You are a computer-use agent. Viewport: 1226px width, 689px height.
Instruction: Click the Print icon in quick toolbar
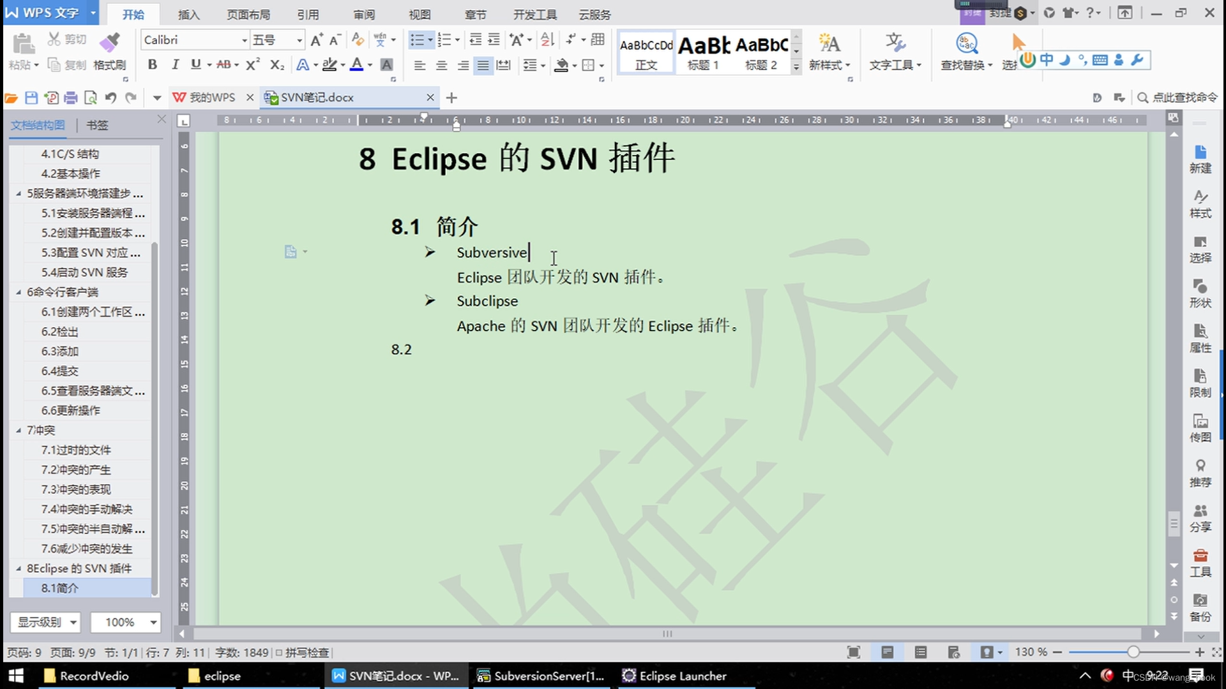tap(71, 98)
